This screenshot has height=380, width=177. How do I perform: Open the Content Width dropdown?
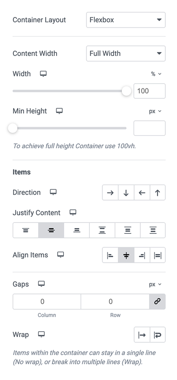coord(126,53)
